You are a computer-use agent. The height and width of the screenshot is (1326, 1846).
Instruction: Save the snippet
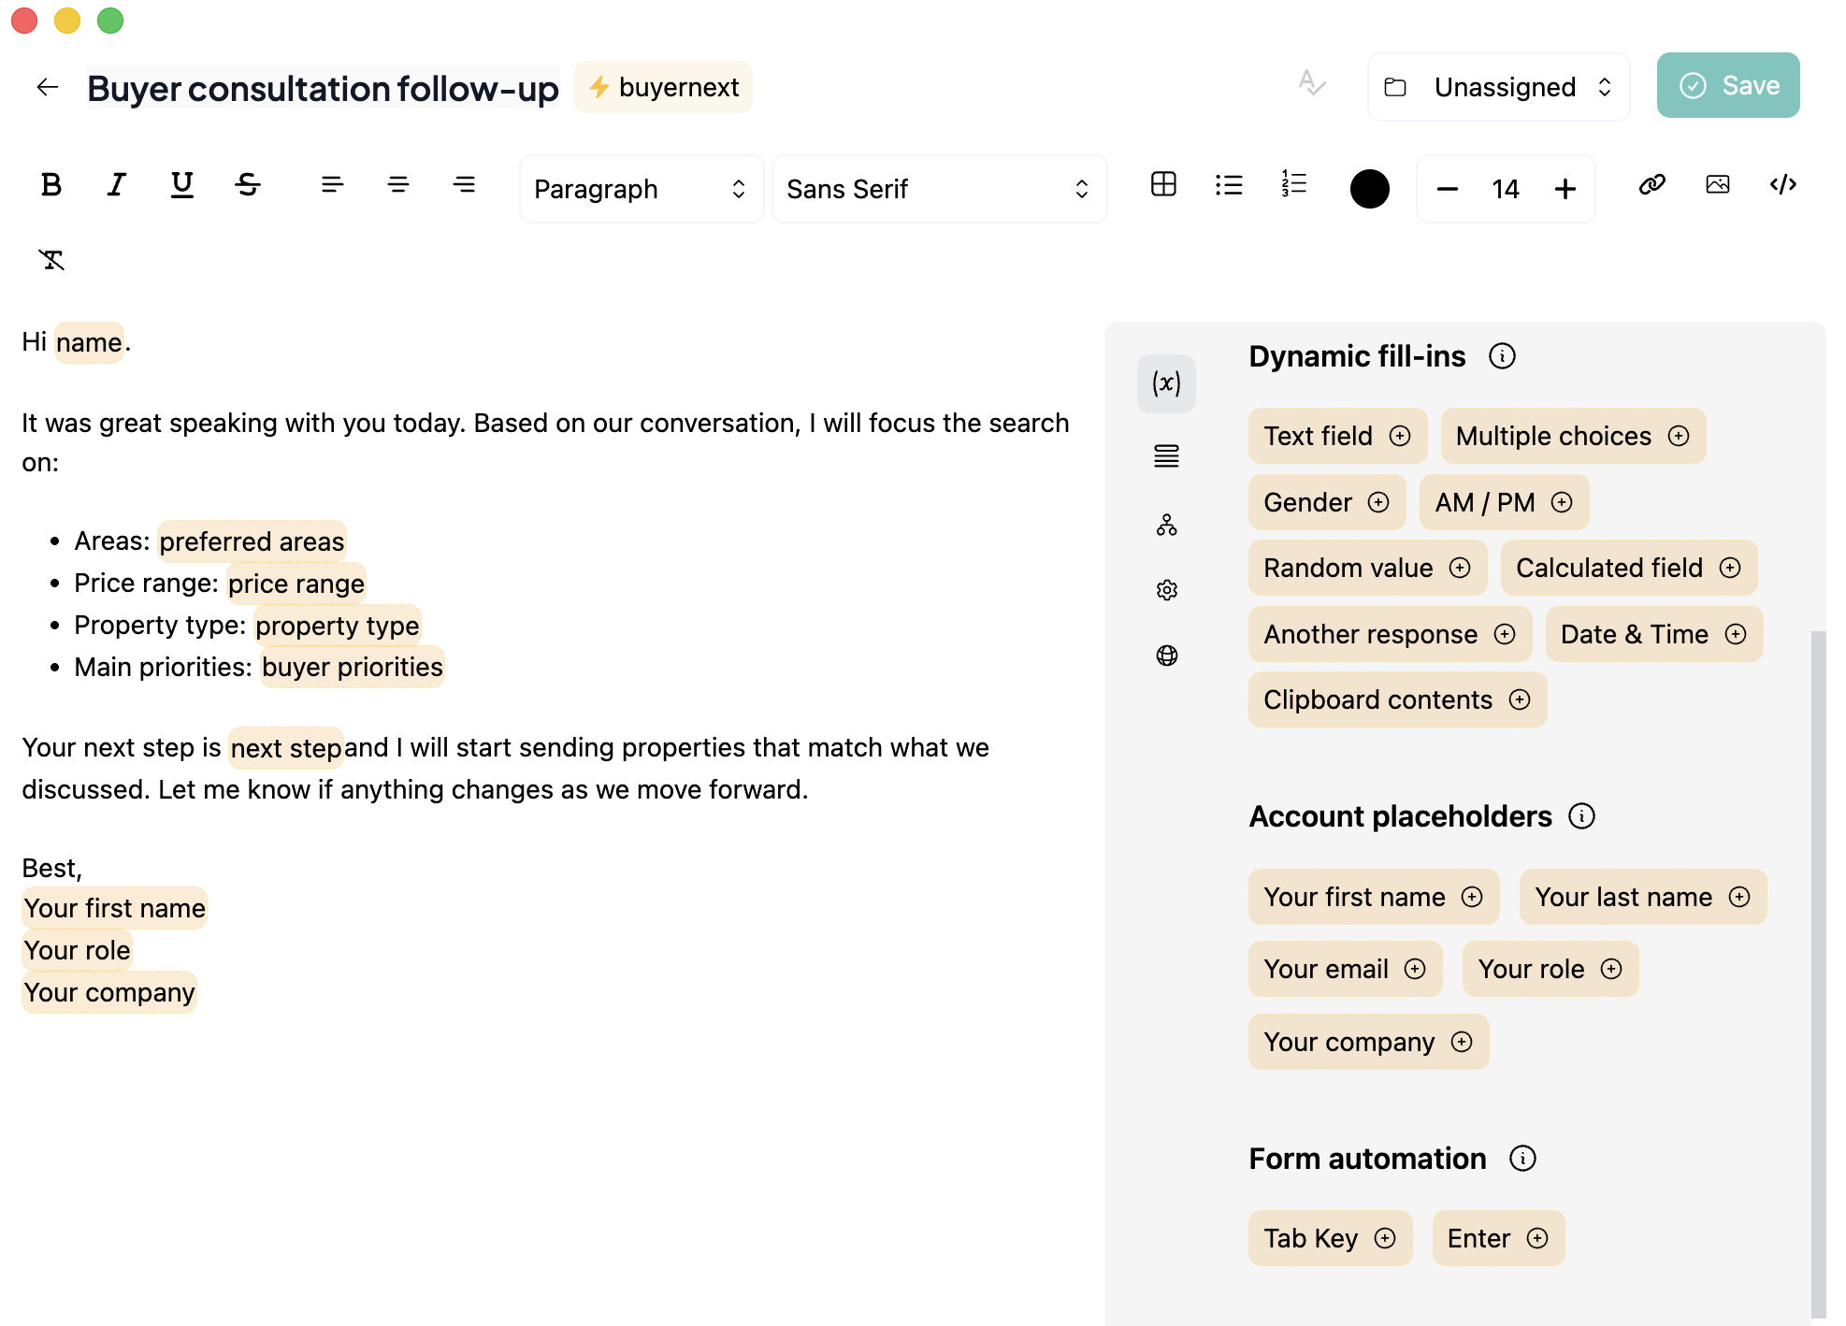click(1727, 85)
